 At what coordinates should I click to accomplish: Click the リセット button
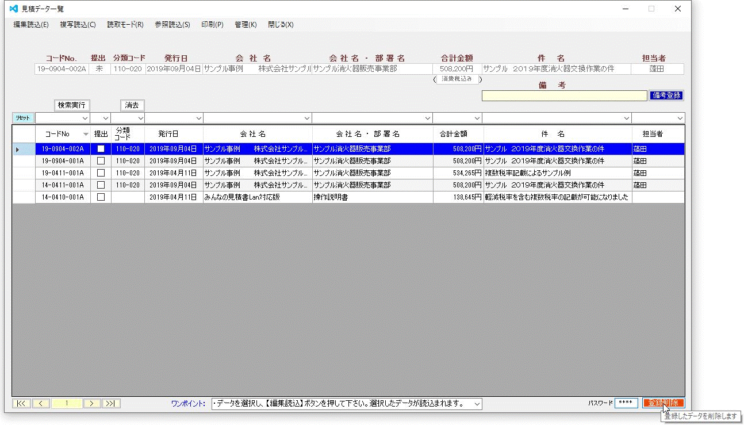pos(23,118)
